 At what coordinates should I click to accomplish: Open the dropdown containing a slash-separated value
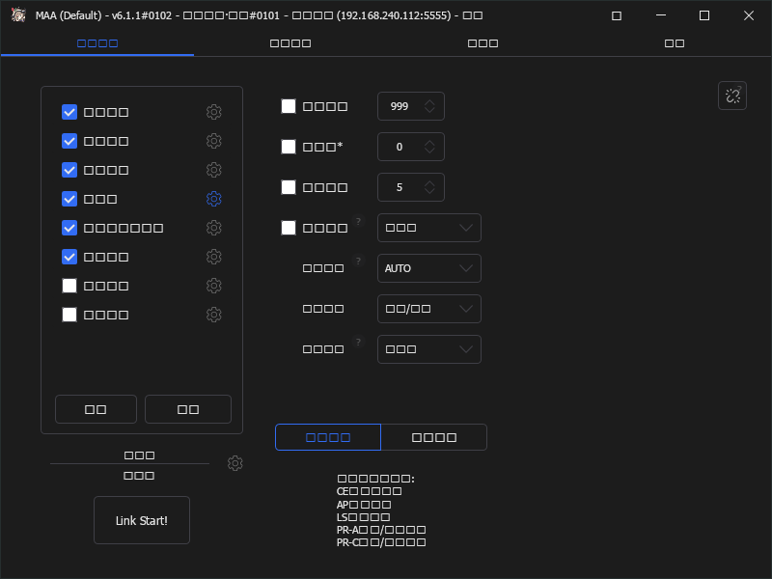pyautogui.click(x=428, y=309)
